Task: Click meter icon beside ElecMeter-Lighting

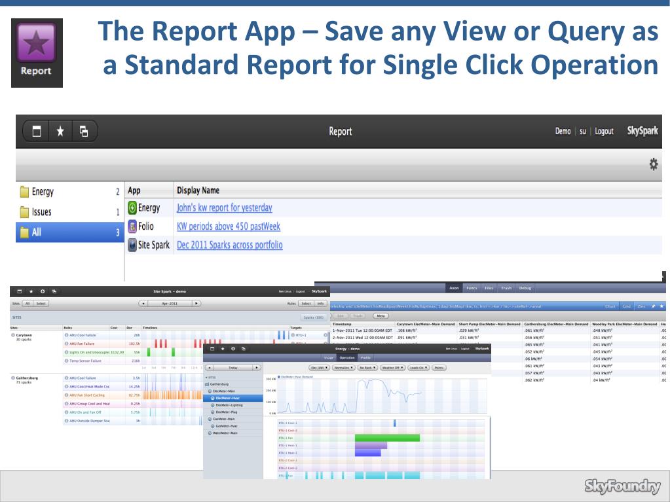Action: coord(212,405)
